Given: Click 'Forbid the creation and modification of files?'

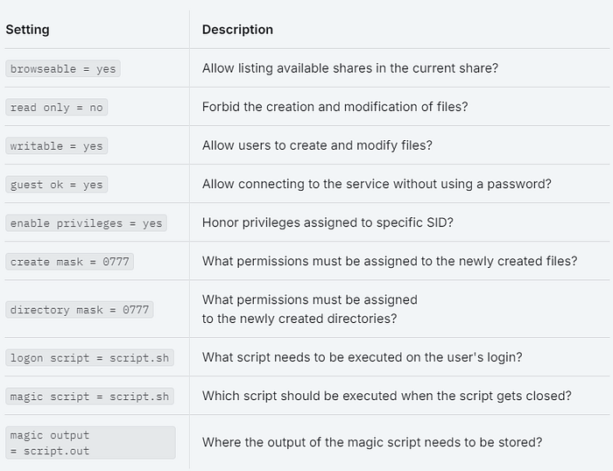Looking at the screenshot, I should pyautogui.click(x=335, y=107).
